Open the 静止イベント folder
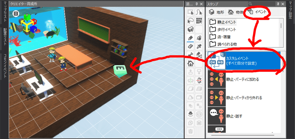This screenshot has width=295, height=139. click(x=223, y=22)
